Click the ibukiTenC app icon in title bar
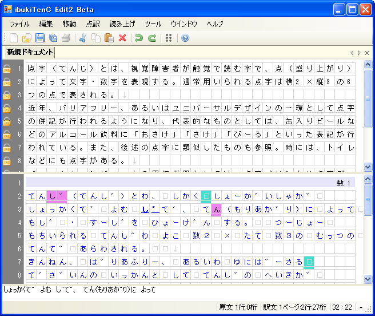This screenshot has width=375, height=316. 8,9
